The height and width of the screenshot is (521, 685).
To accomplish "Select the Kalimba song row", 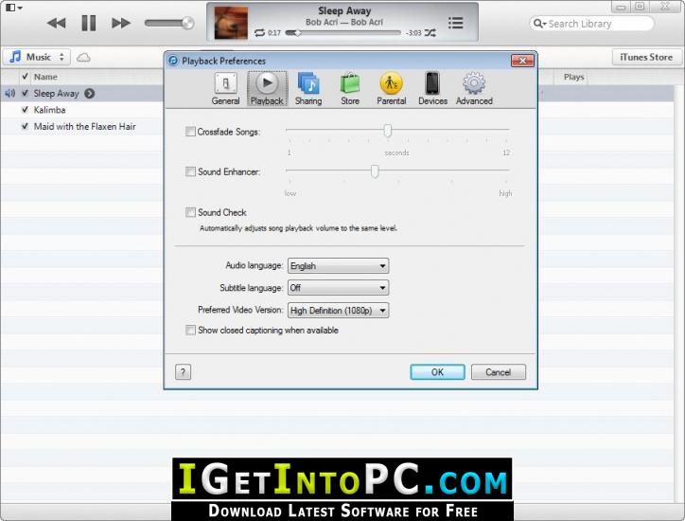I will tap(82, 110).
